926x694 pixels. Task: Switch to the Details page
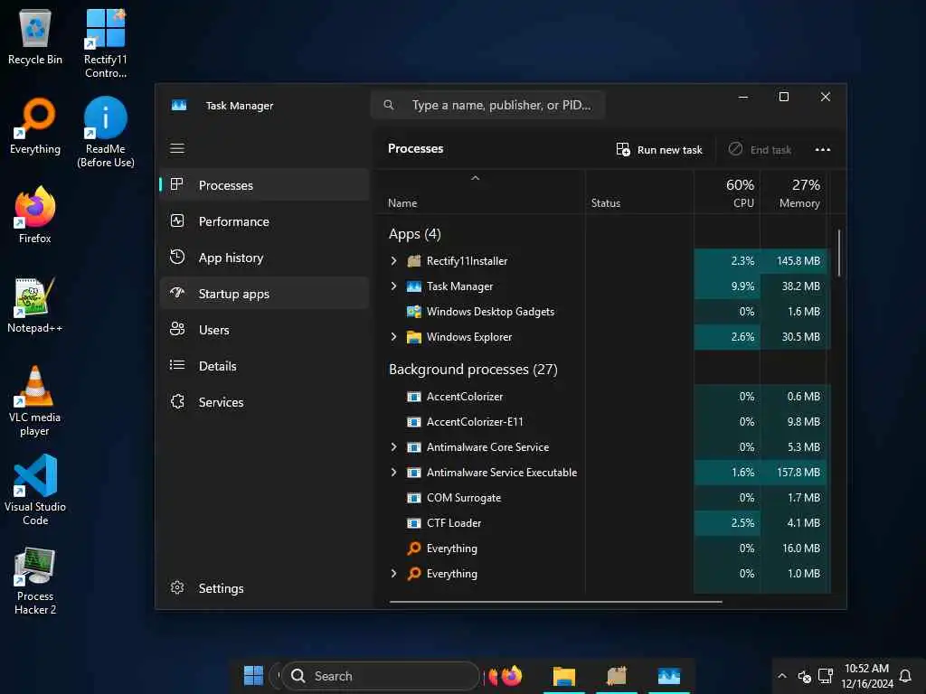tap(264, 365)
